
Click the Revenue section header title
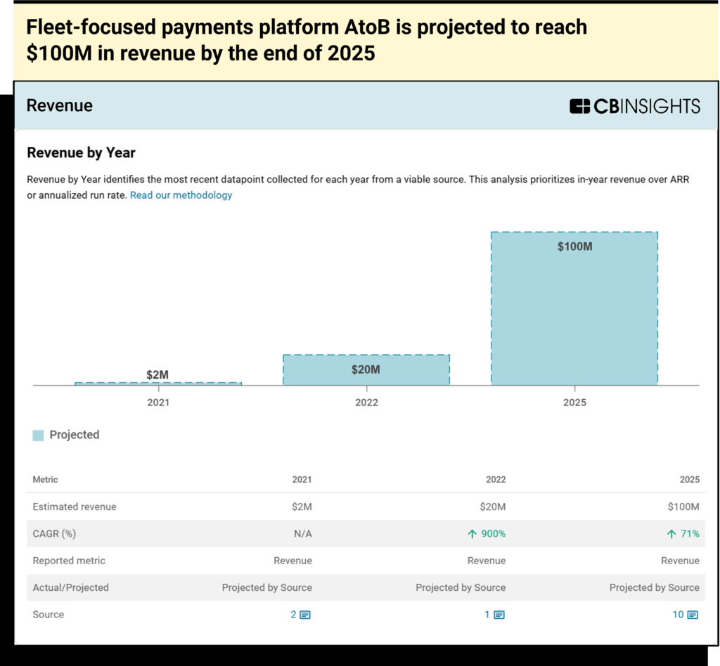coord(59,105)
